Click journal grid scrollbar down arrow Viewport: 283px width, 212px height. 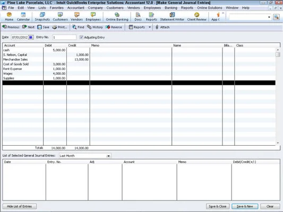[x=278, y=143]
